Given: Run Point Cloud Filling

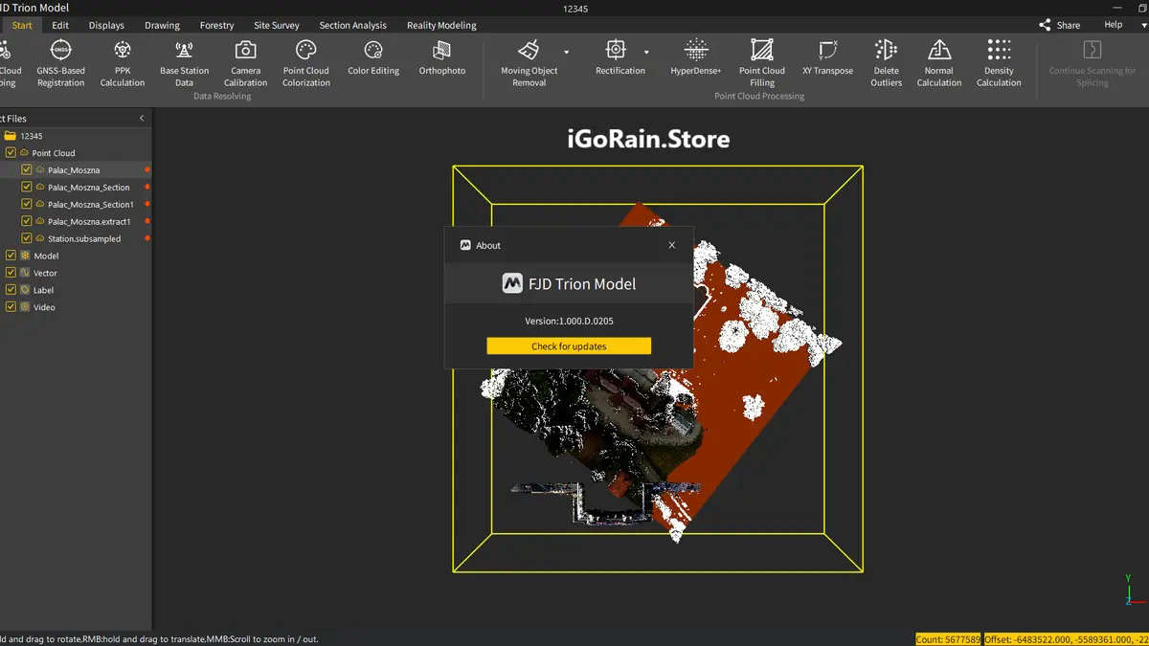Looking at the screenshot, I should click(762, 63).
